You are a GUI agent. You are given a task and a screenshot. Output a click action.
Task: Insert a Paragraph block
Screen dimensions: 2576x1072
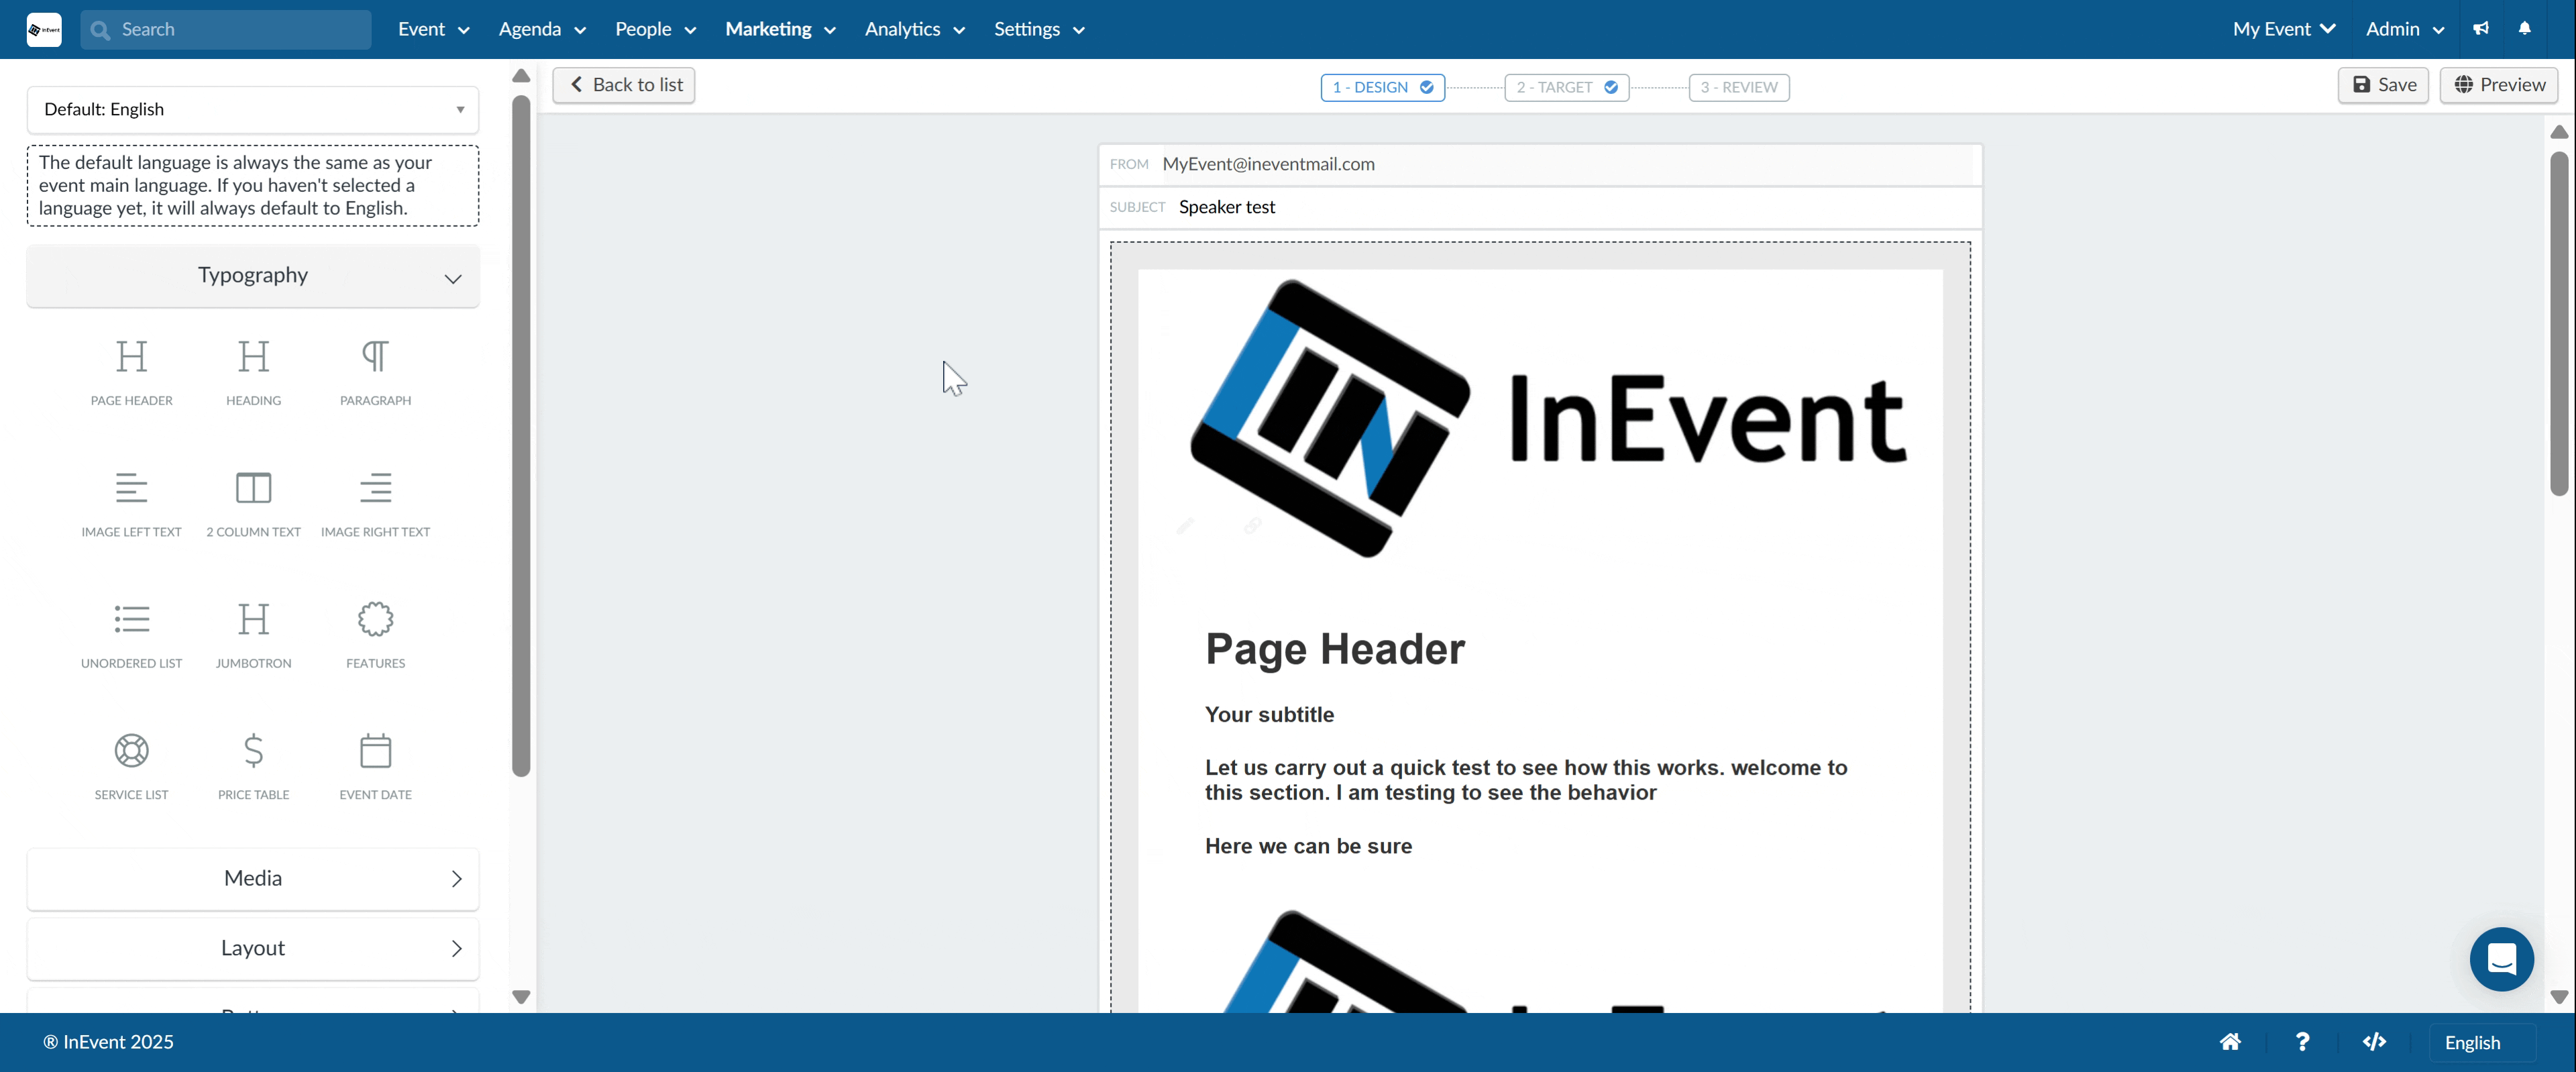375,372
